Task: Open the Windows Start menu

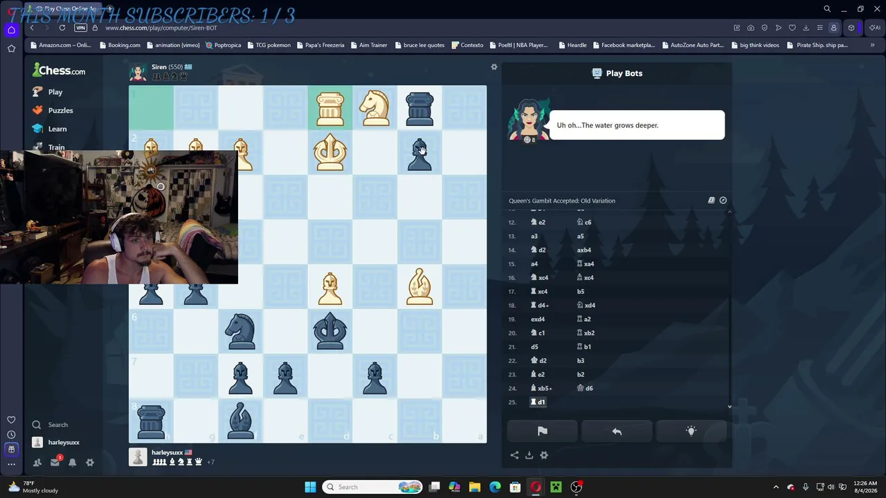Action: (x=311, y=487)
